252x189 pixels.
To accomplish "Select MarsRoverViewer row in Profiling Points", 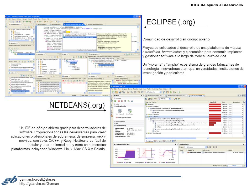I will click(x=211, y=152).
